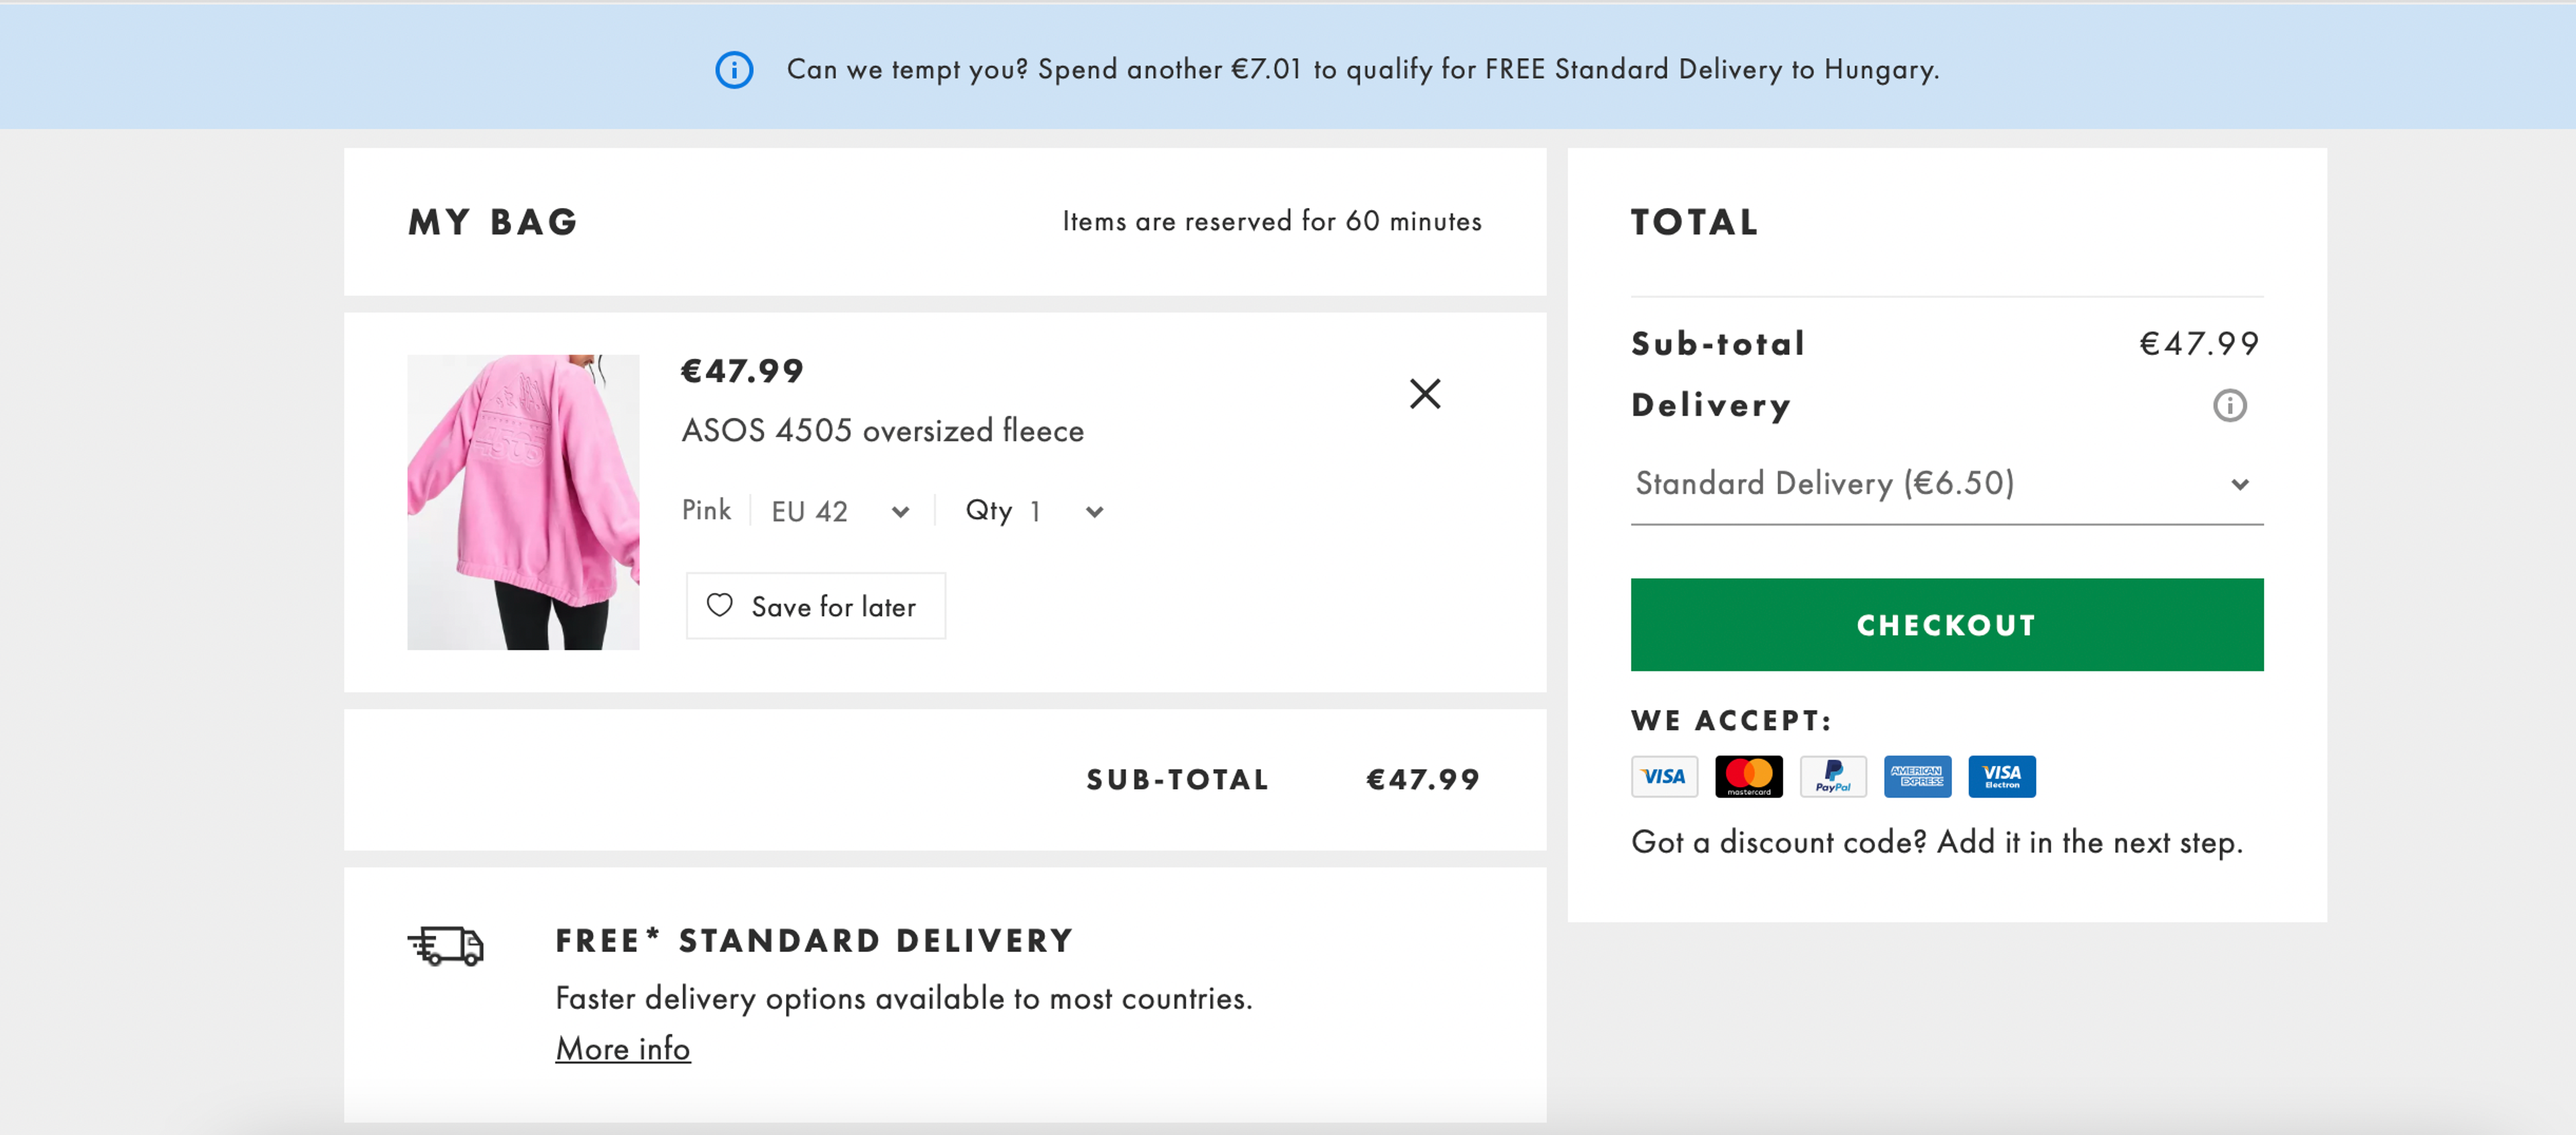The width and height of the screenshot is (2576, 1135).
Task: Click the delivery truck icon
Action: pyautogui.click(x=444, y=946)
